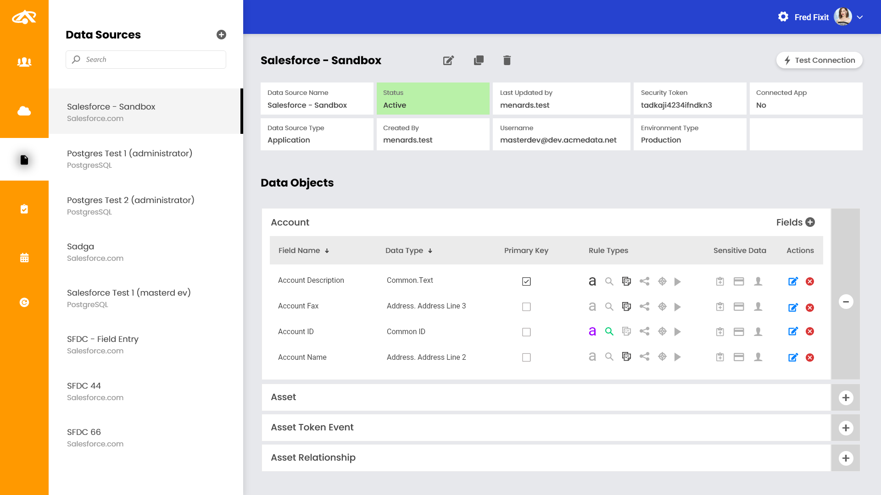The height and width of the screenshot is (495, 881).
Task: Collapse the Account data object section
Action: [x=846, y=302]
